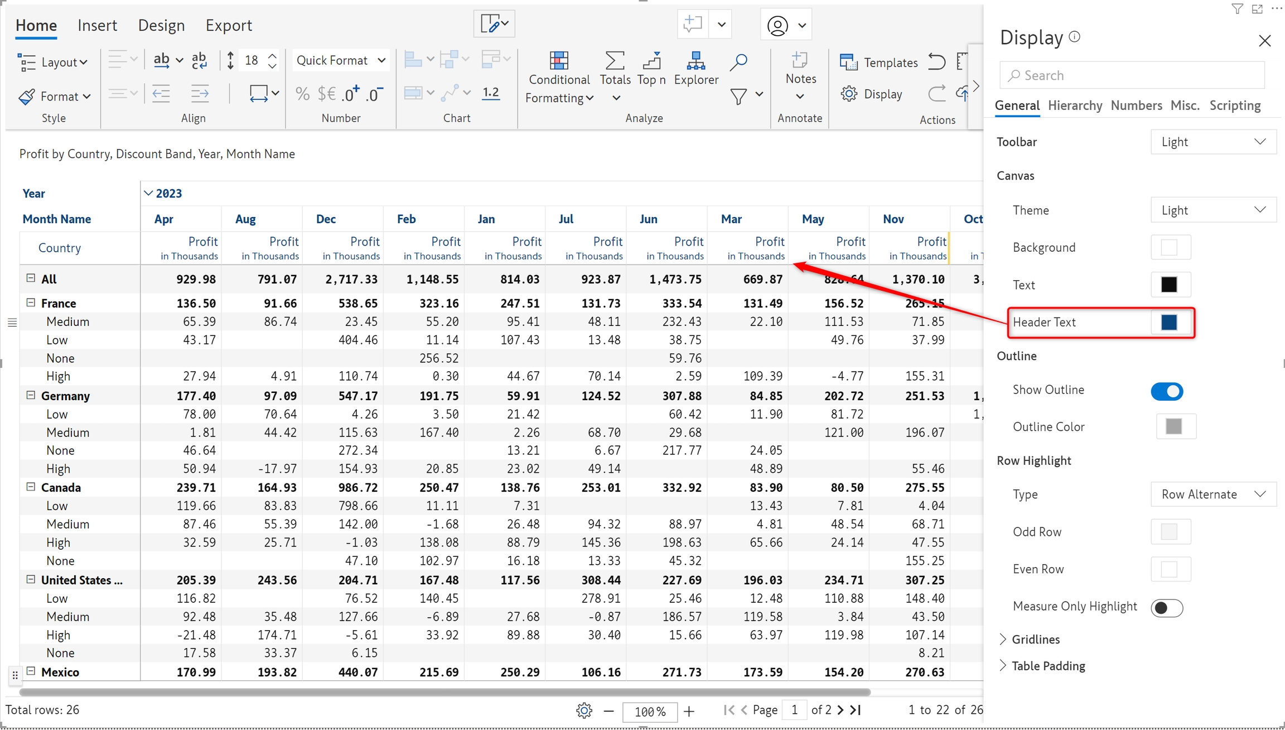Screen dimensions: 1285x730
Task: Open Row Highlight Type dropdown
Action: (x=1212, y=494)
